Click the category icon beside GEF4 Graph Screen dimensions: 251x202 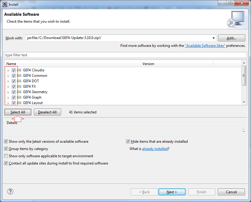[19, 97]
